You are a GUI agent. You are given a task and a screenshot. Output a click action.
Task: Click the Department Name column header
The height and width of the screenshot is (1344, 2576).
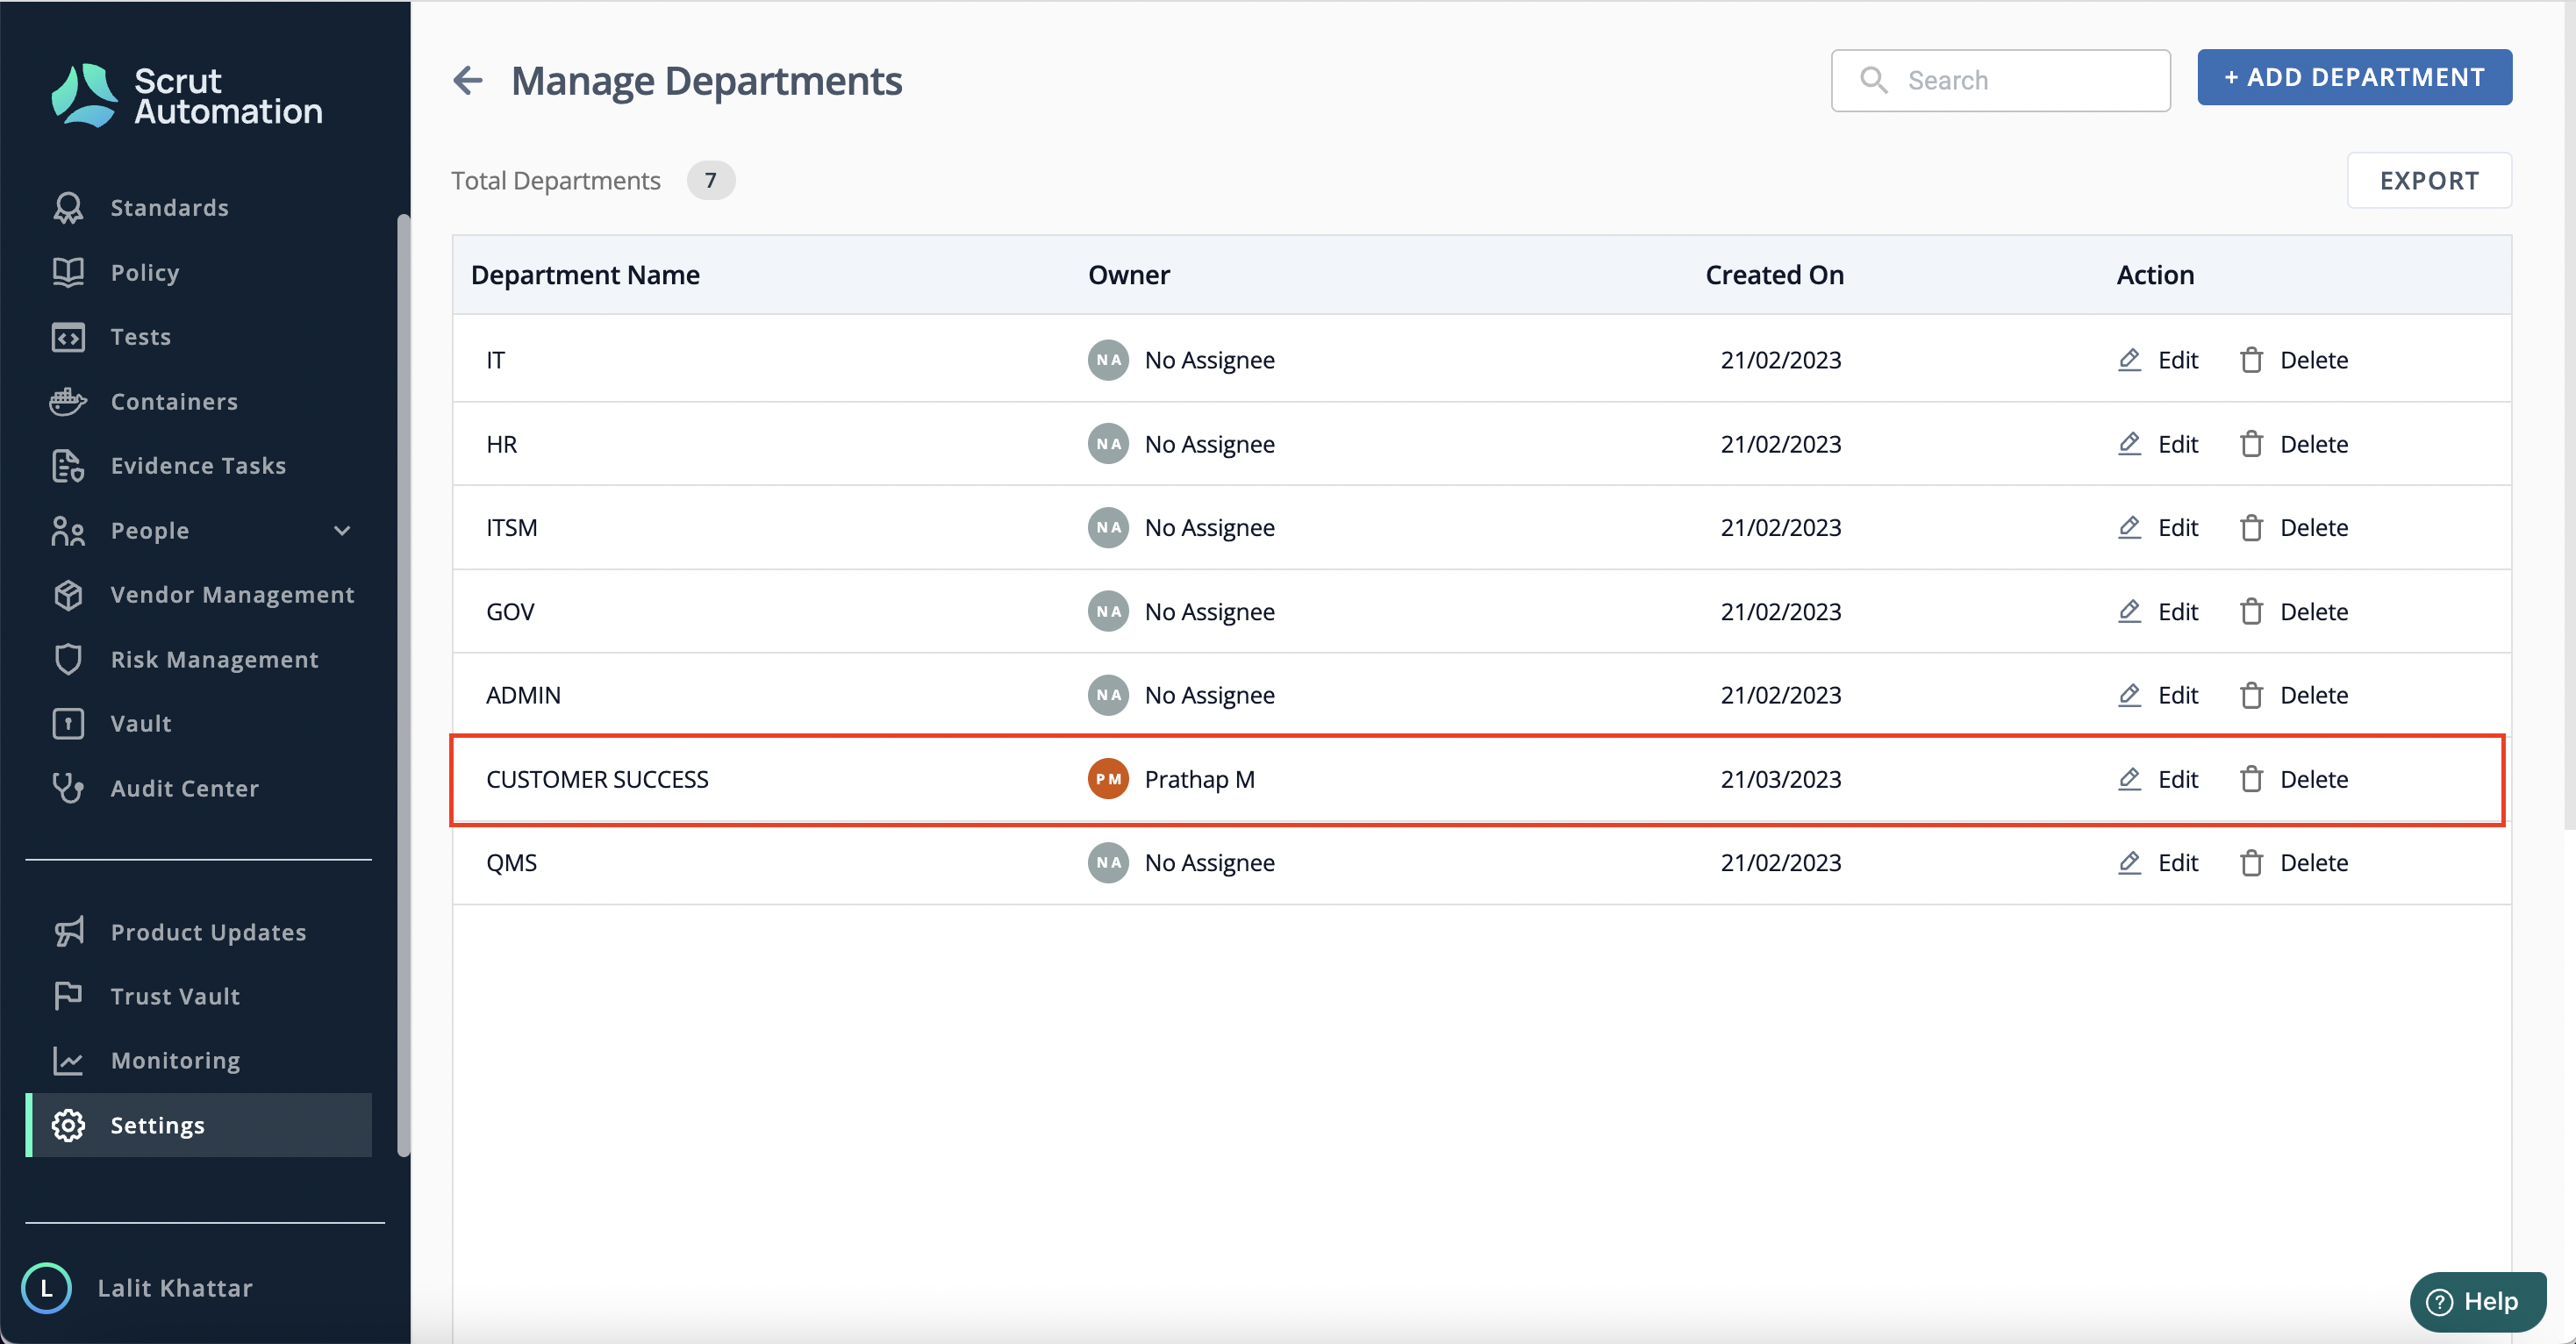(x=585, y=275)
